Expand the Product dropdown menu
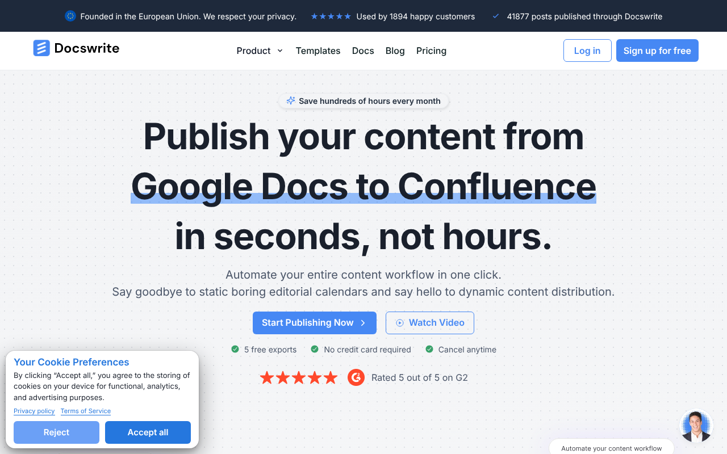Viewport: 727px width, 454px height. point(259,51)
